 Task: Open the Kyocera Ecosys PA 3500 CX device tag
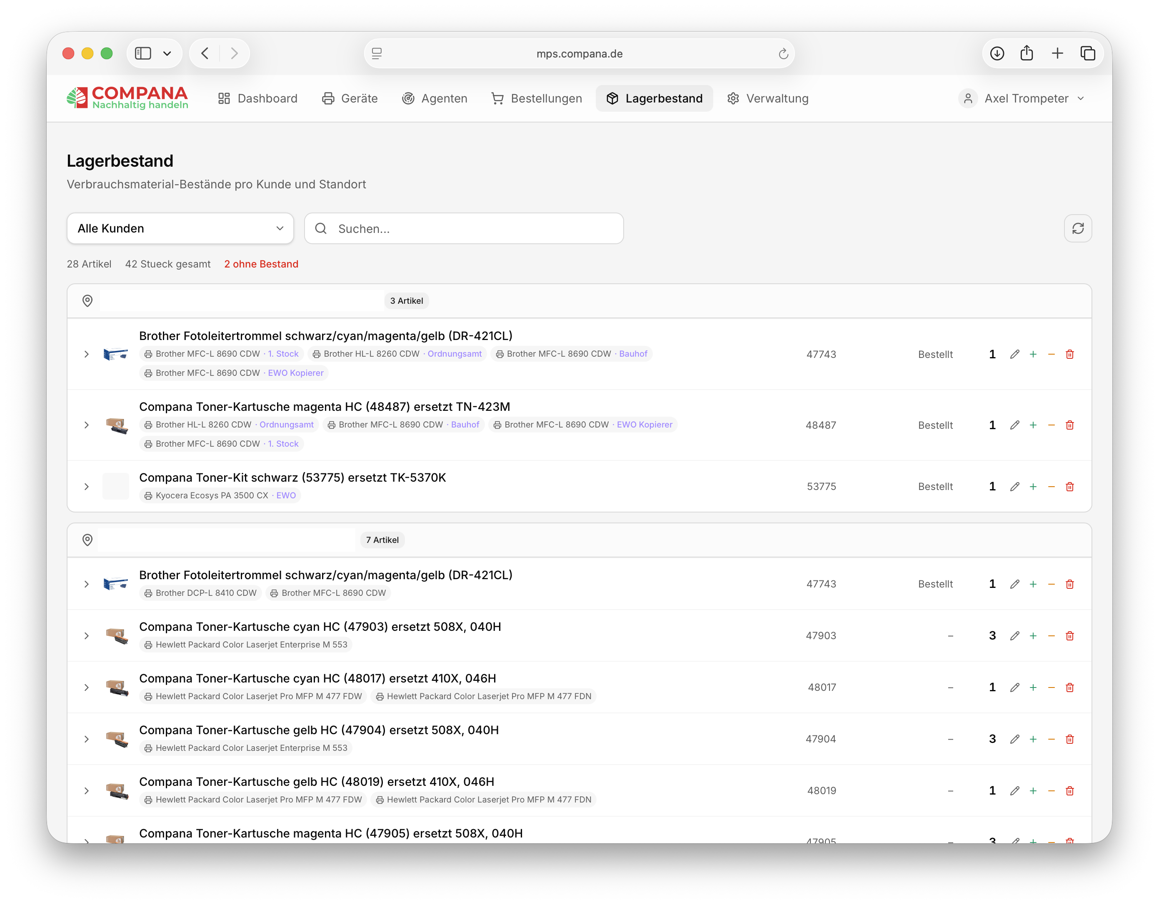tap(220, 495)
